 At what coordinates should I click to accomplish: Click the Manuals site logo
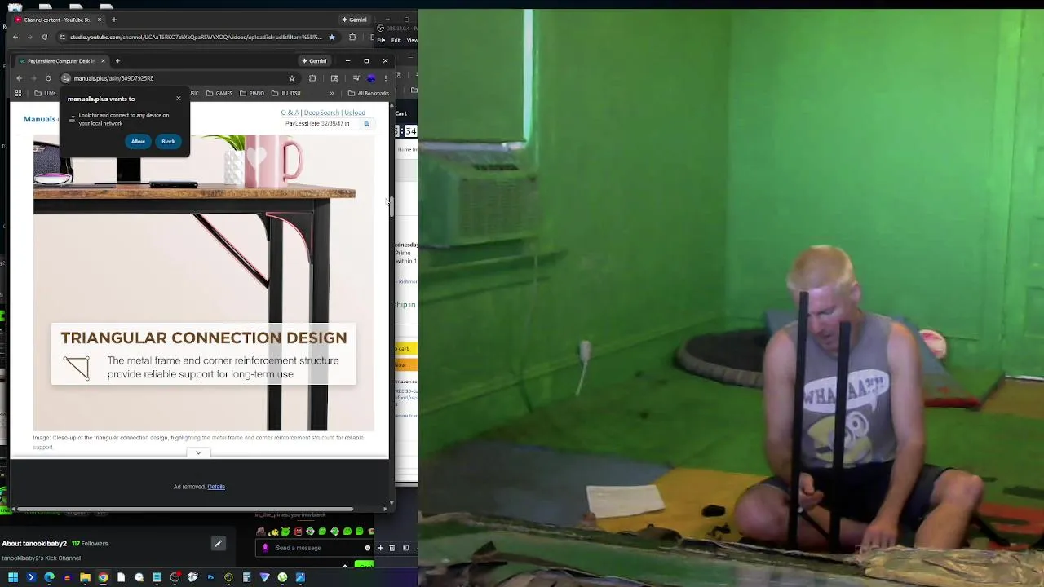[x=39, y=119]
